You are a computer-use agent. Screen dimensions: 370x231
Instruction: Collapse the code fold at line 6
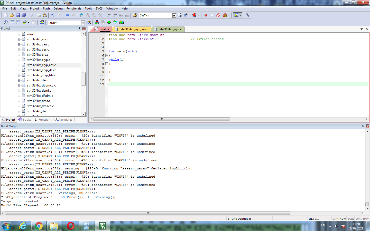107,55
